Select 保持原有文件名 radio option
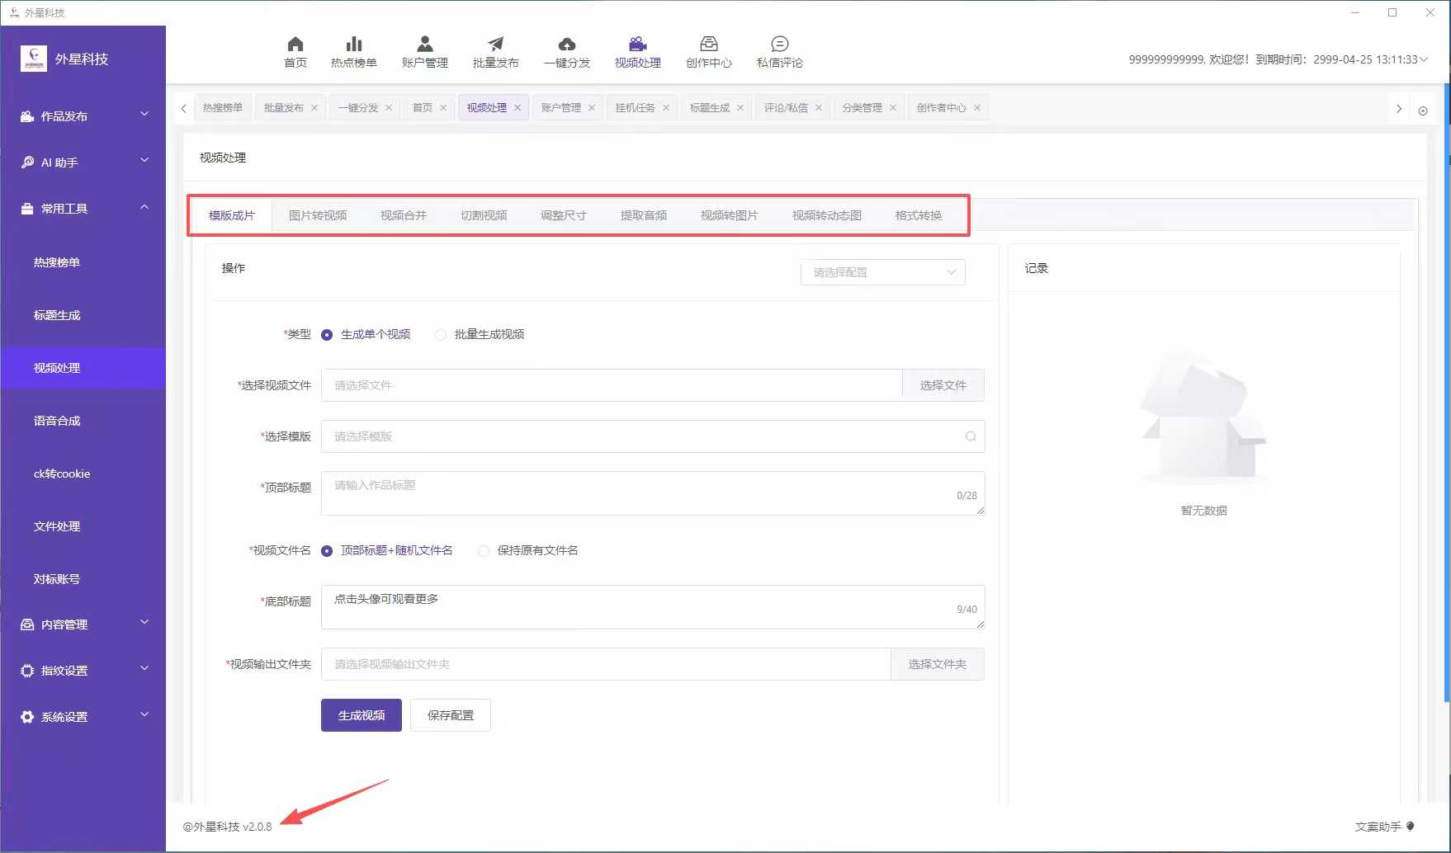This screenshot has width=1451, height=853. point(484,551)
